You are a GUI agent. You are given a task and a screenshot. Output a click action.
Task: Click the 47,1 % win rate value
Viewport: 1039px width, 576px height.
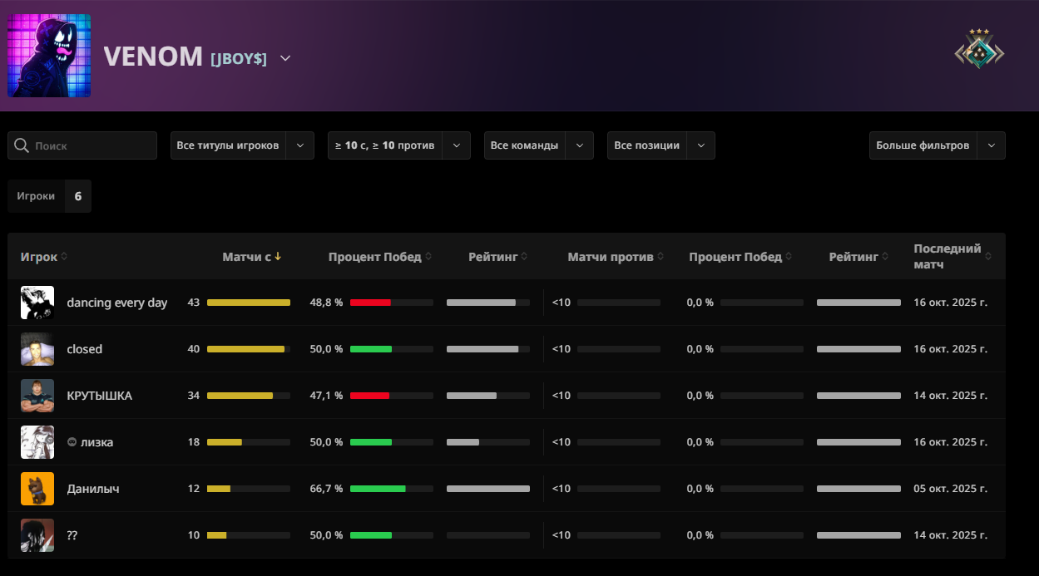(326, 396)
